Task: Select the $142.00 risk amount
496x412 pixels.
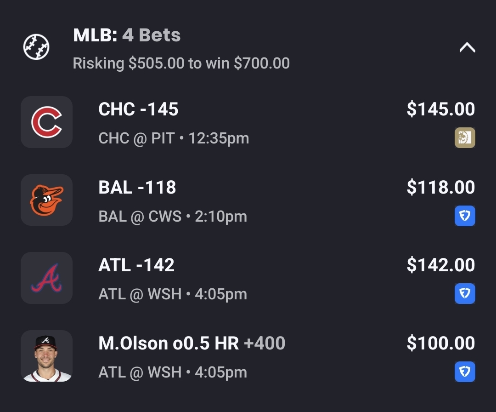Action: [x=440, y=265]
